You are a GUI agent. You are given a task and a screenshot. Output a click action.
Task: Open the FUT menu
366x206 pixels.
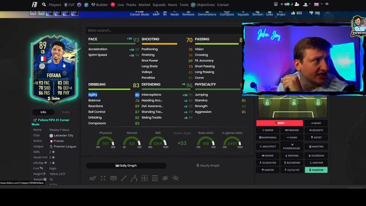(x=70, y=5)
